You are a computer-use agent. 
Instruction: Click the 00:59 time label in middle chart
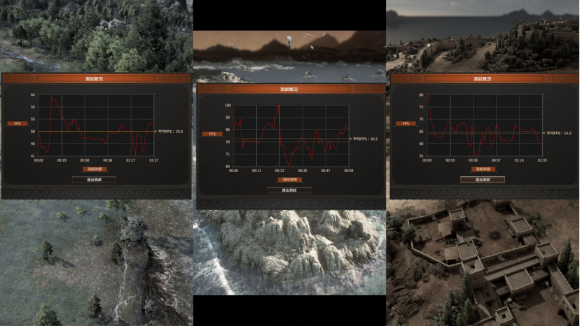[348, 171]
